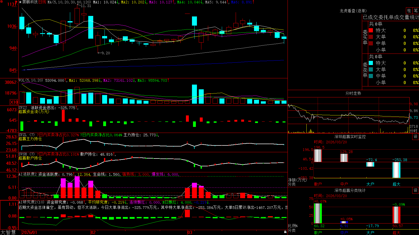Click the 大智慧 logo at bottom-left

click(x=8, y=232)
